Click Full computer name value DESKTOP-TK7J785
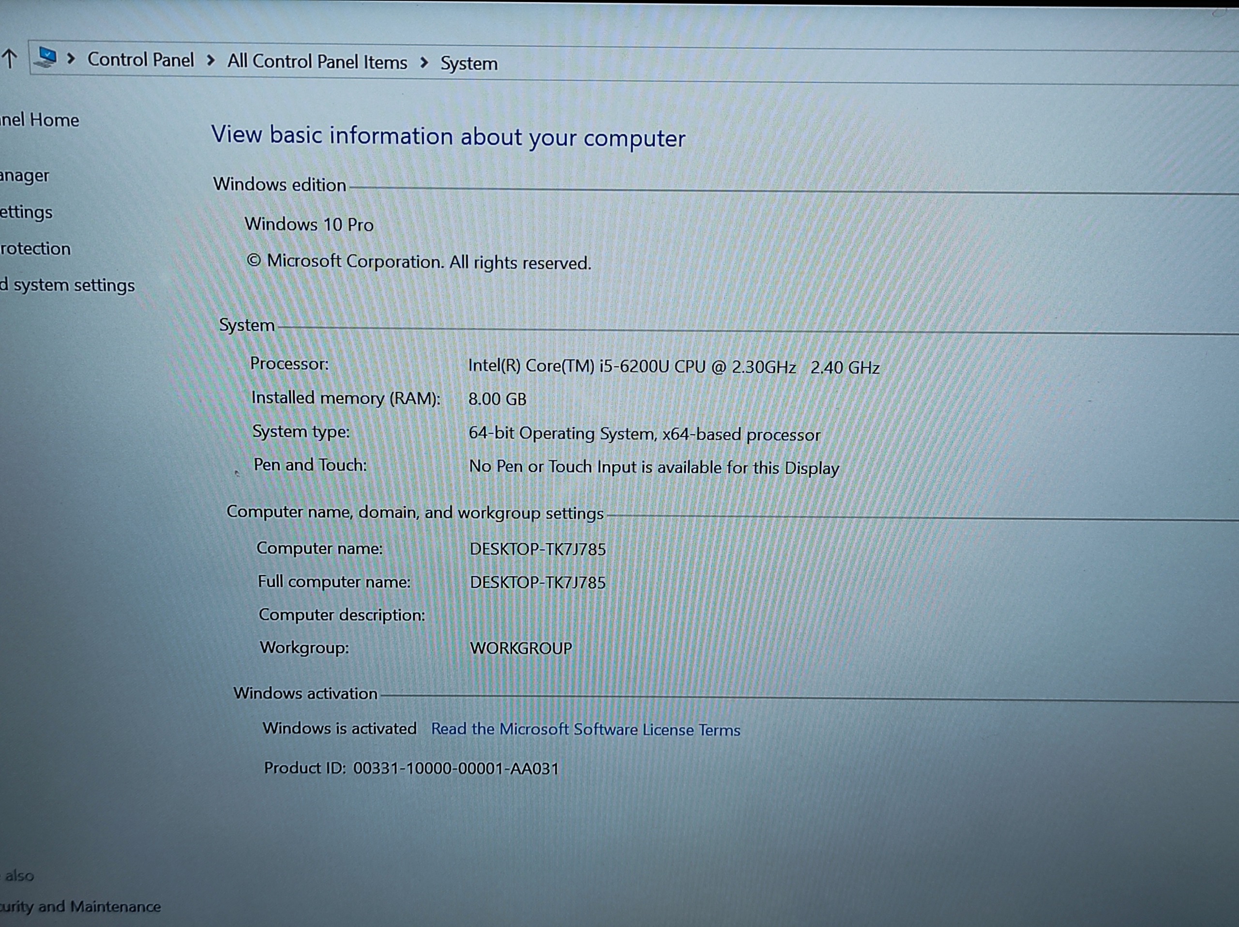 point(538,582)
